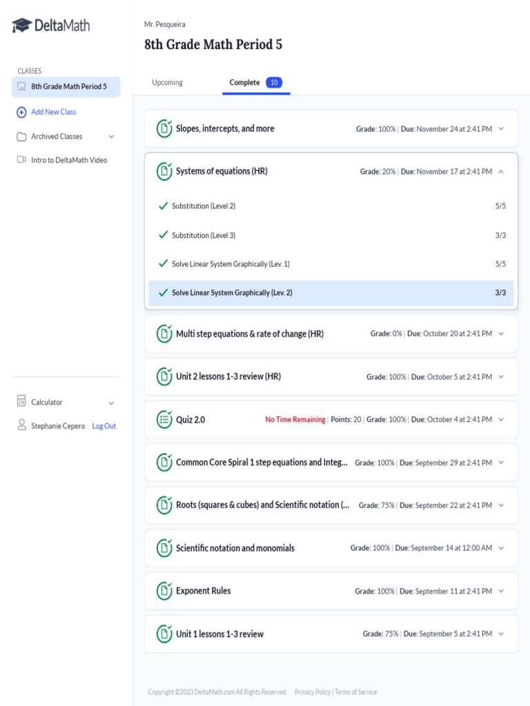Click the DeltaMath graduation cap logo
The height and width of the screenshot is (706, 530).
point(22,26)
